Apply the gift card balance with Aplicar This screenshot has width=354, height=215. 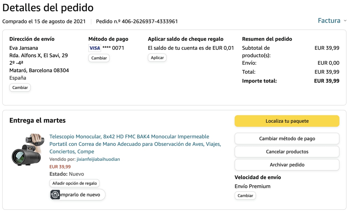tap(157, 58)
